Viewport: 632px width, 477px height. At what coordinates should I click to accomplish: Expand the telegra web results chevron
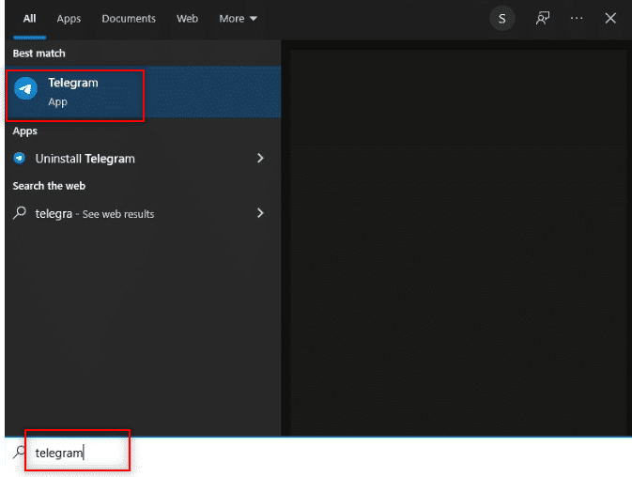click(260, 213)
